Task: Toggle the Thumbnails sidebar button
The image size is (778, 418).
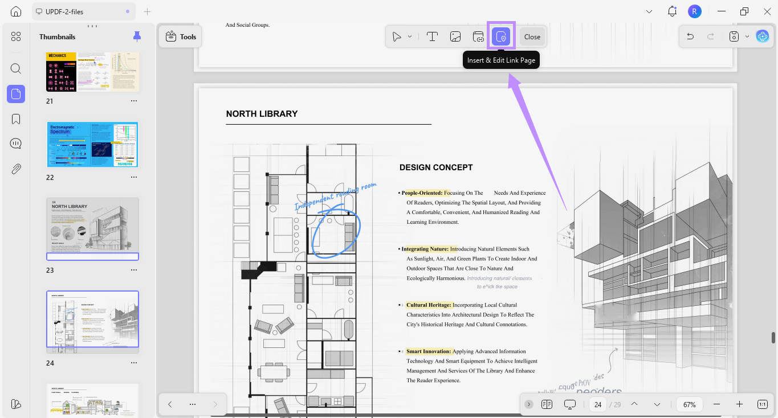Action: [16, 94]
